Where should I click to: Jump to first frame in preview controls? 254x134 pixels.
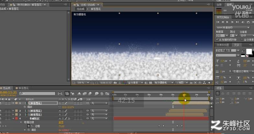click(x=218, y=22)
